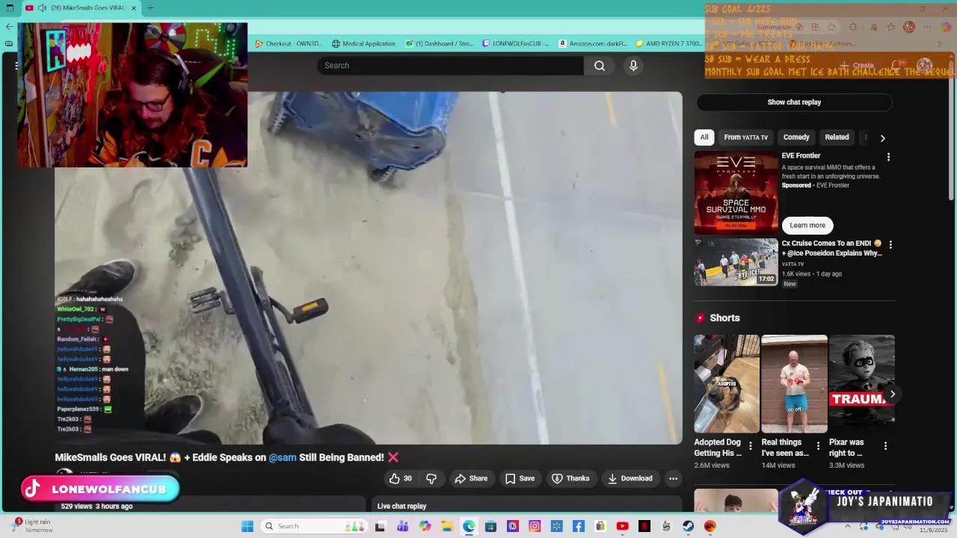Open options for Adopted Dog short
The image size is (957, 538).
751,446
